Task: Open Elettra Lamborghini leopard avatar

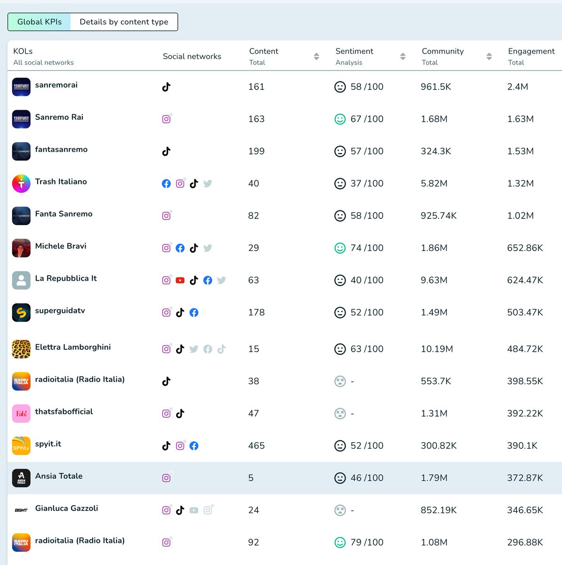Action: pos(21,349)
